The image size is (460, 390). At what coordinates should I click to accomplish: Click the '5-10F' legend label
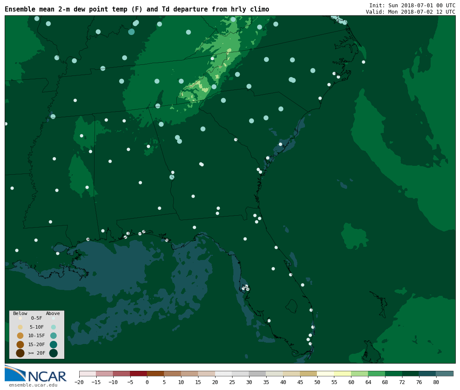[x=37, y=327]
